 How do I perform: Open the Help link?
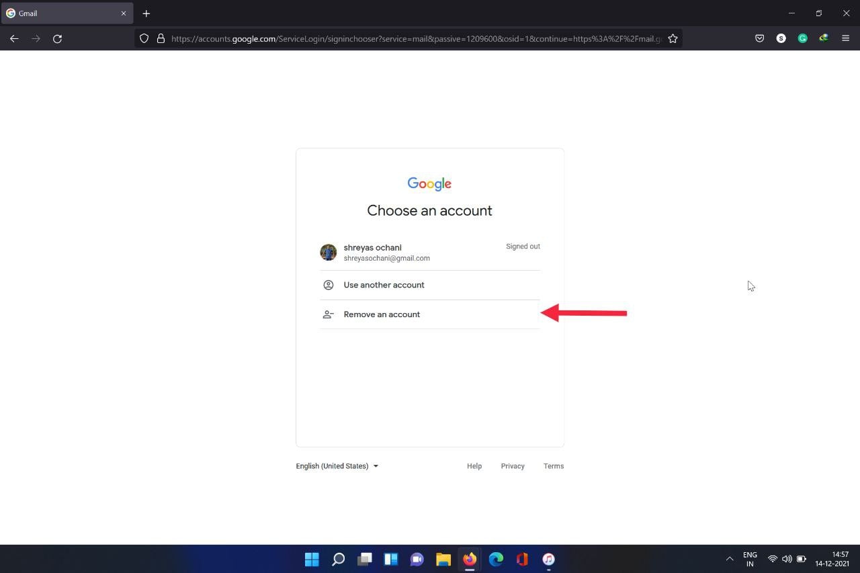(474, 466)
